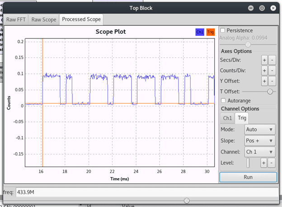Click the Secs/Div plus button
Viewport: 282px width, 207px height.
click(264, 60)
